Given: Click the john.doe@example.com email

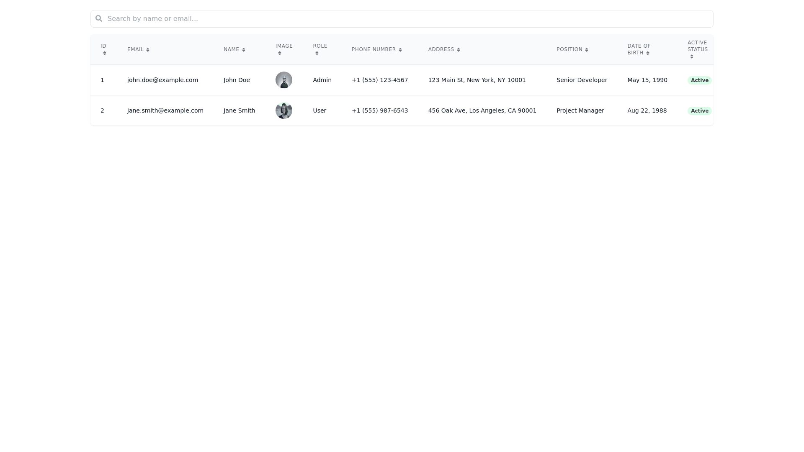Looking at the screenshot, I should tap(162, 80).
